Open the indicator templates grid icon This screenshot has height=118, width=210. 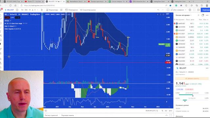[x=61, y=10]
